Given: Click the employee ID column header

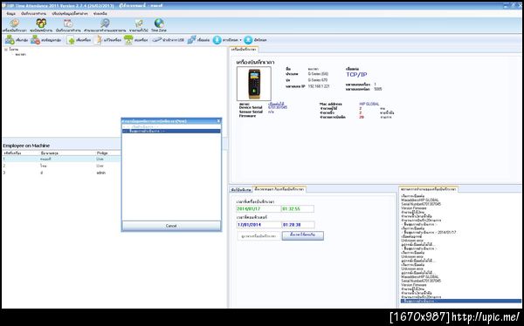Looking at the screenshot, I should tap(12, 153).
